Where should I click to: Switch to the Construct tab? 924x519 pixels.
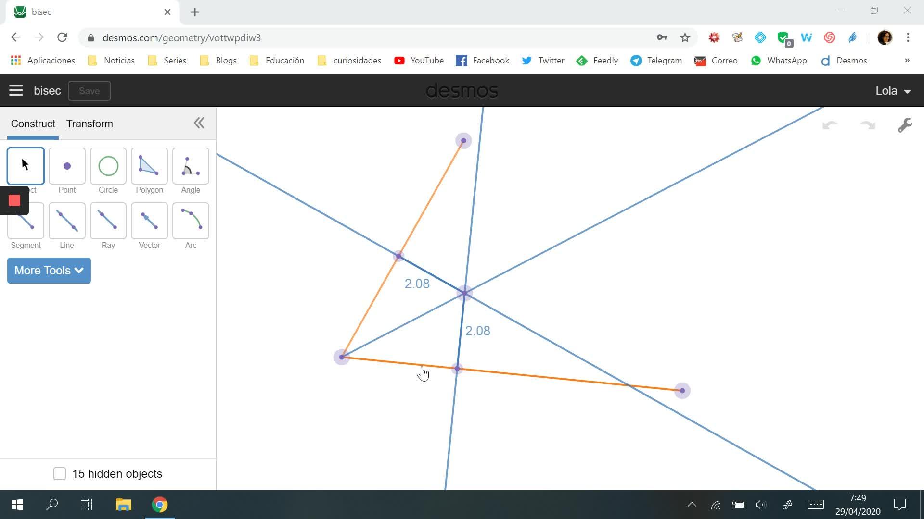[33, 124]
